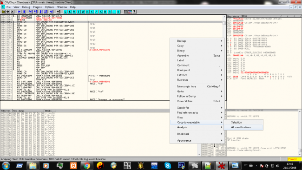This screenshot has height=170, width=302.
Task: Expand the Breakpoint submenu
Action: pyautogui.click(x=197, y=70)
